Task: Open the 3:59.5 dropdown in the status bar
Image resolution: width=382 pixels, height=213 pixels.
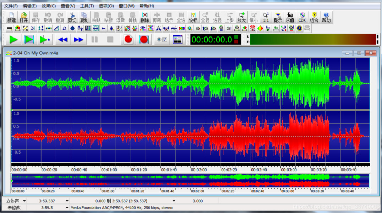Action: (67, 208)
